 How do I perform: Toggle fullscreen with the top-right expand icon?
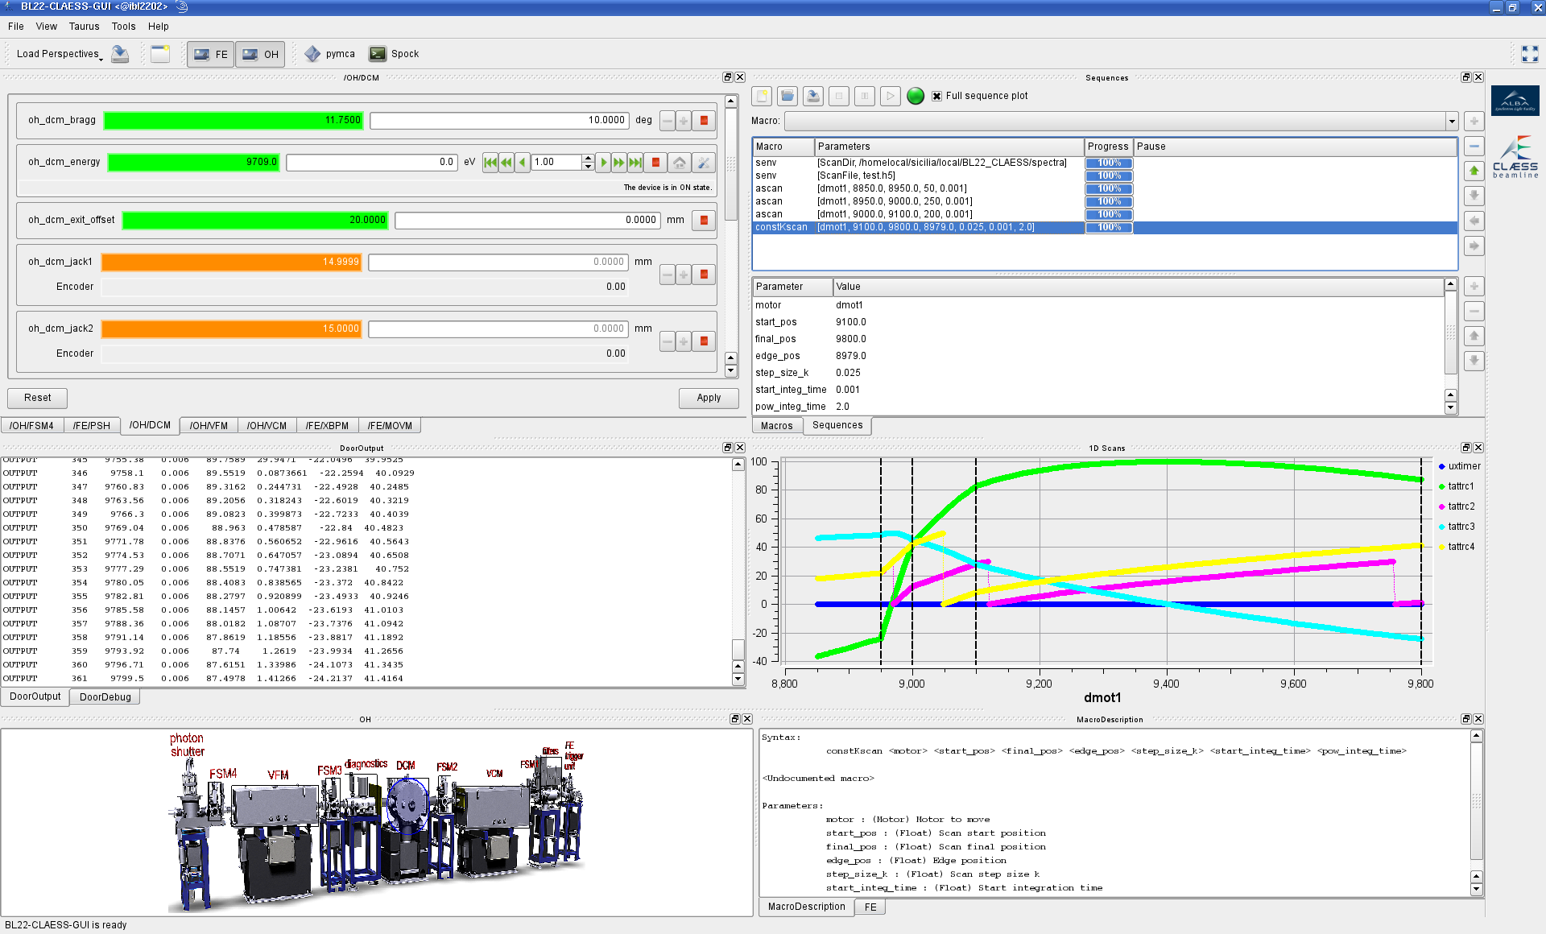pos(1530,54)
